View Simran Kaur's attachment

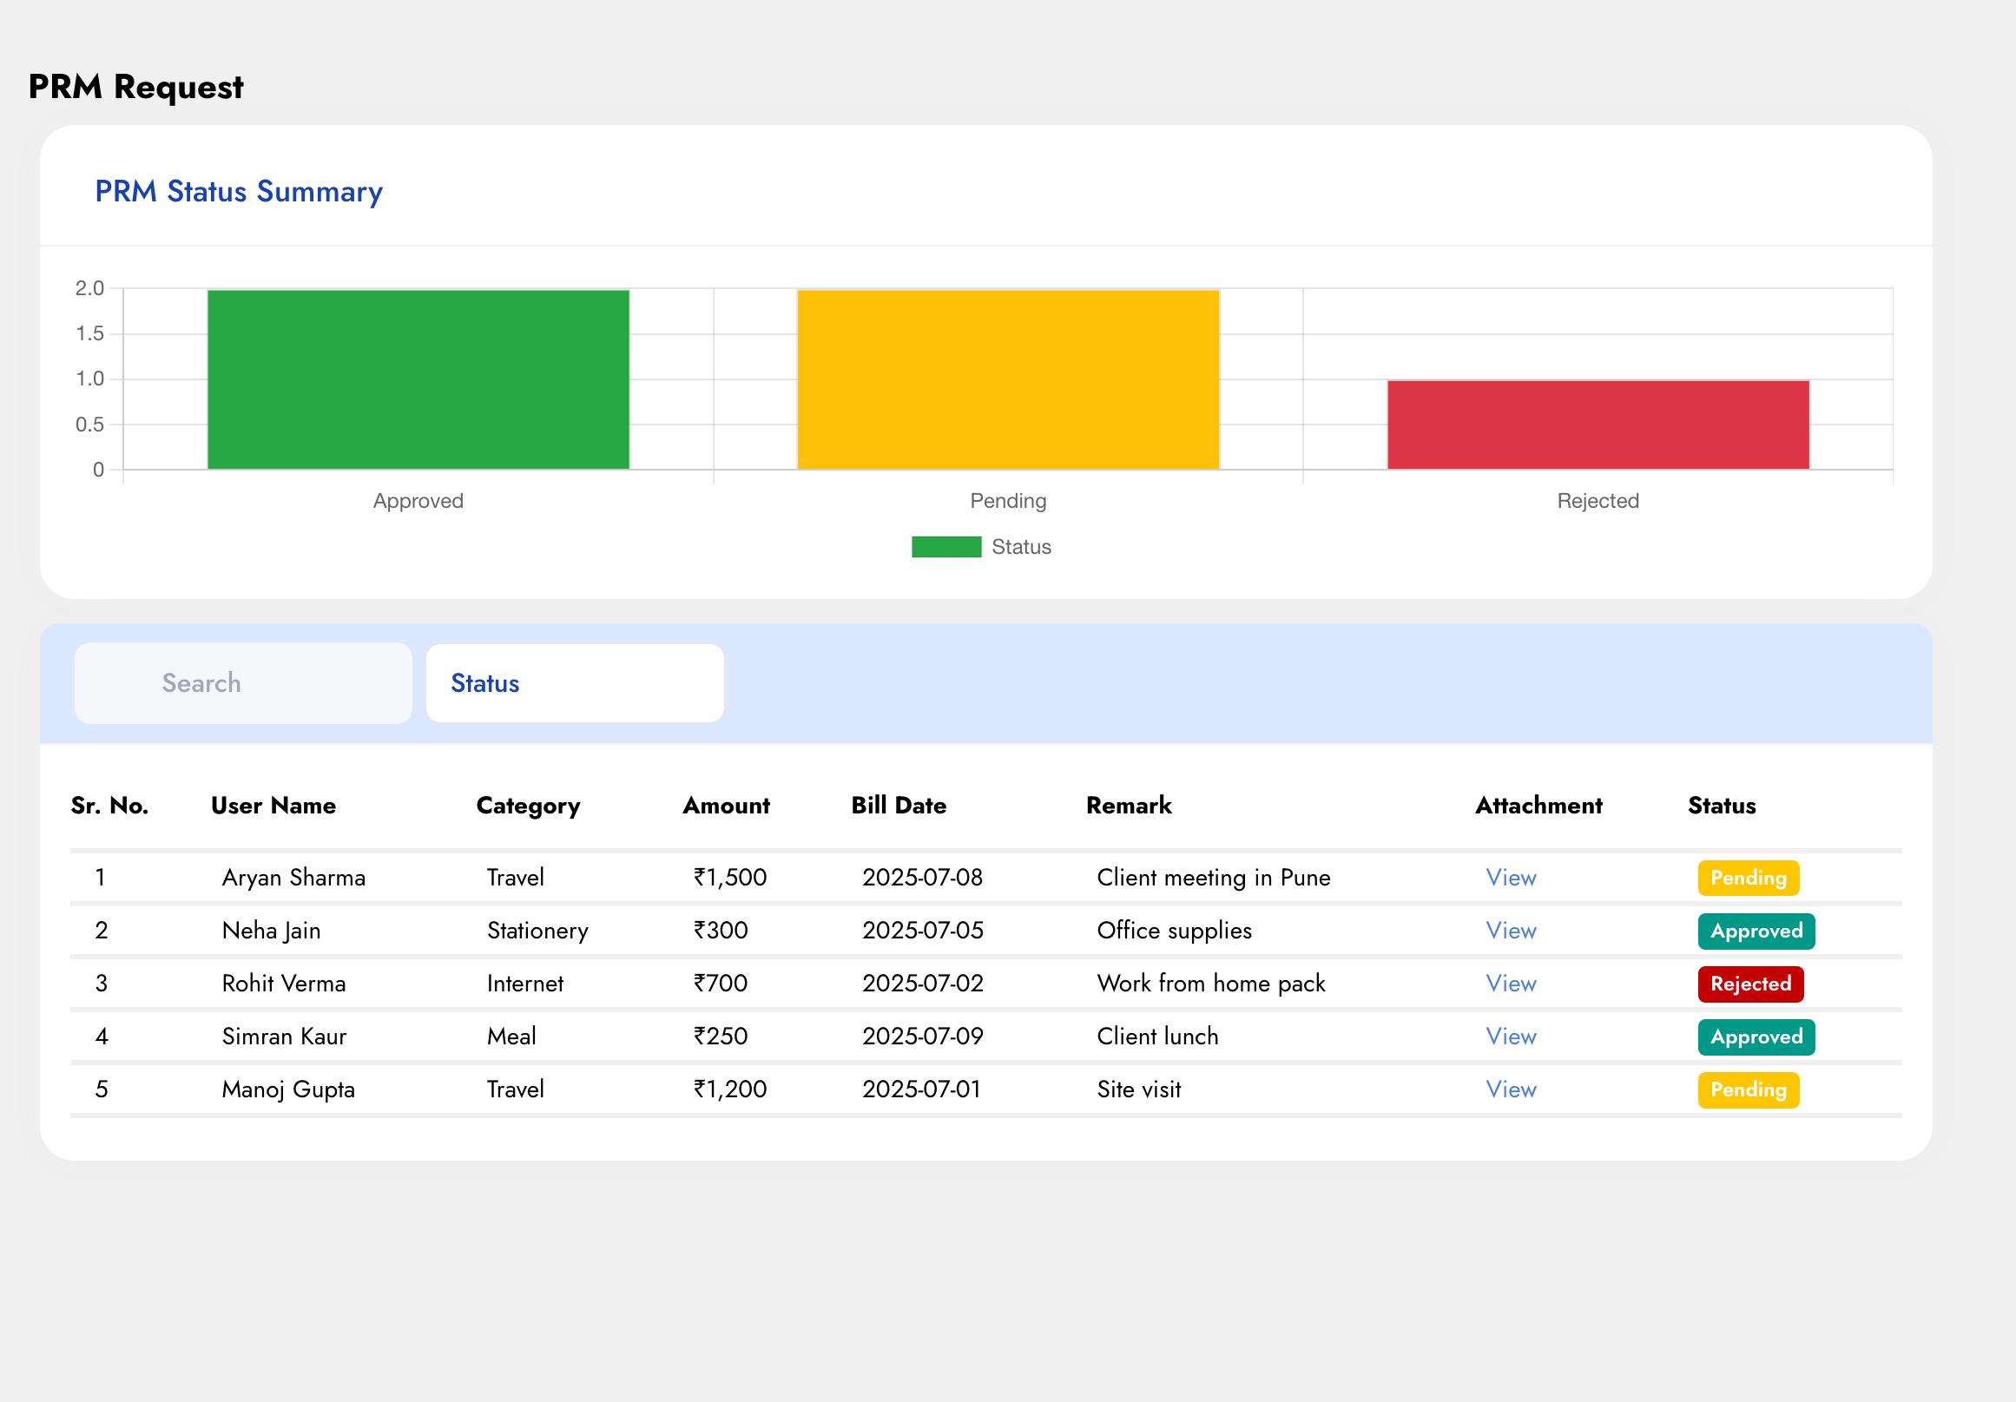click(1510, 1037)
